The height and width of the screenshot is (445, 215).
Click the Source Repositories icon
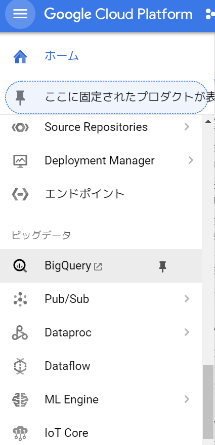coord(20,127)
